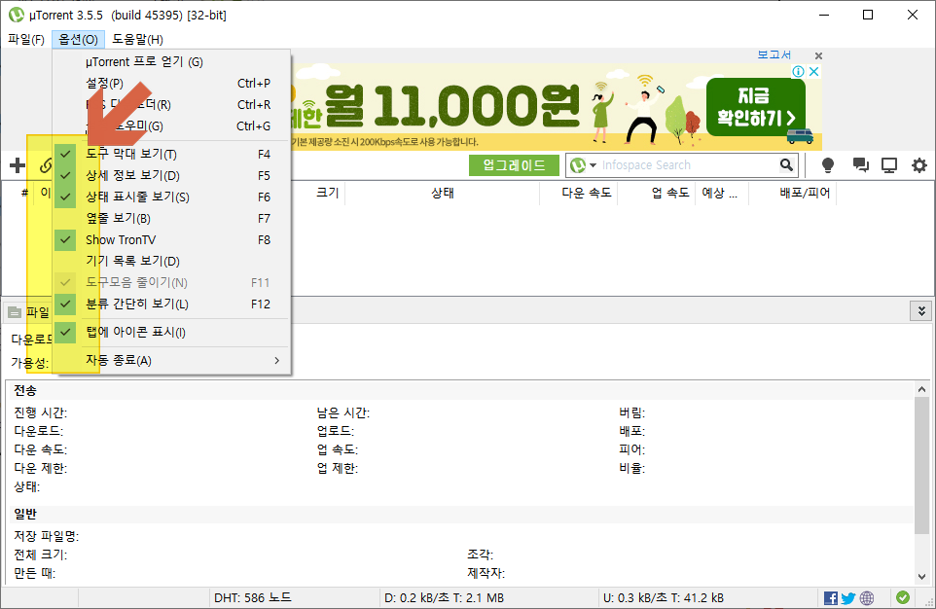936x609 pixels.
Task: Click the 전송 section header
Action: 25,390
